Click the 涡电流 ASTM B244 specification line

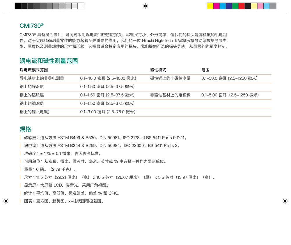[x=102, y=146]
